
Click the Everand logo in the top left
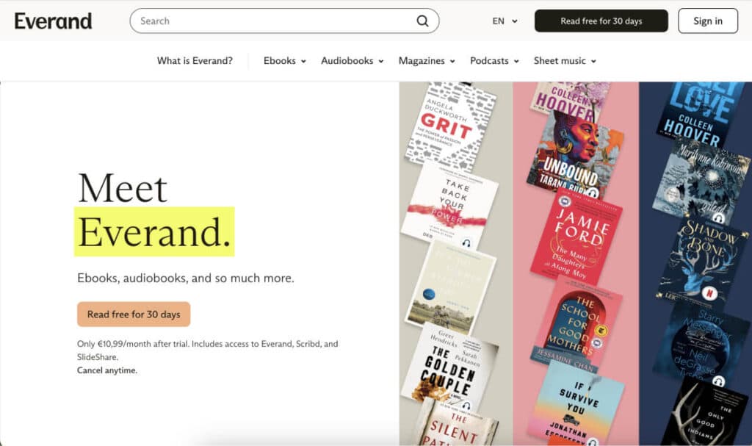(53, 21)
